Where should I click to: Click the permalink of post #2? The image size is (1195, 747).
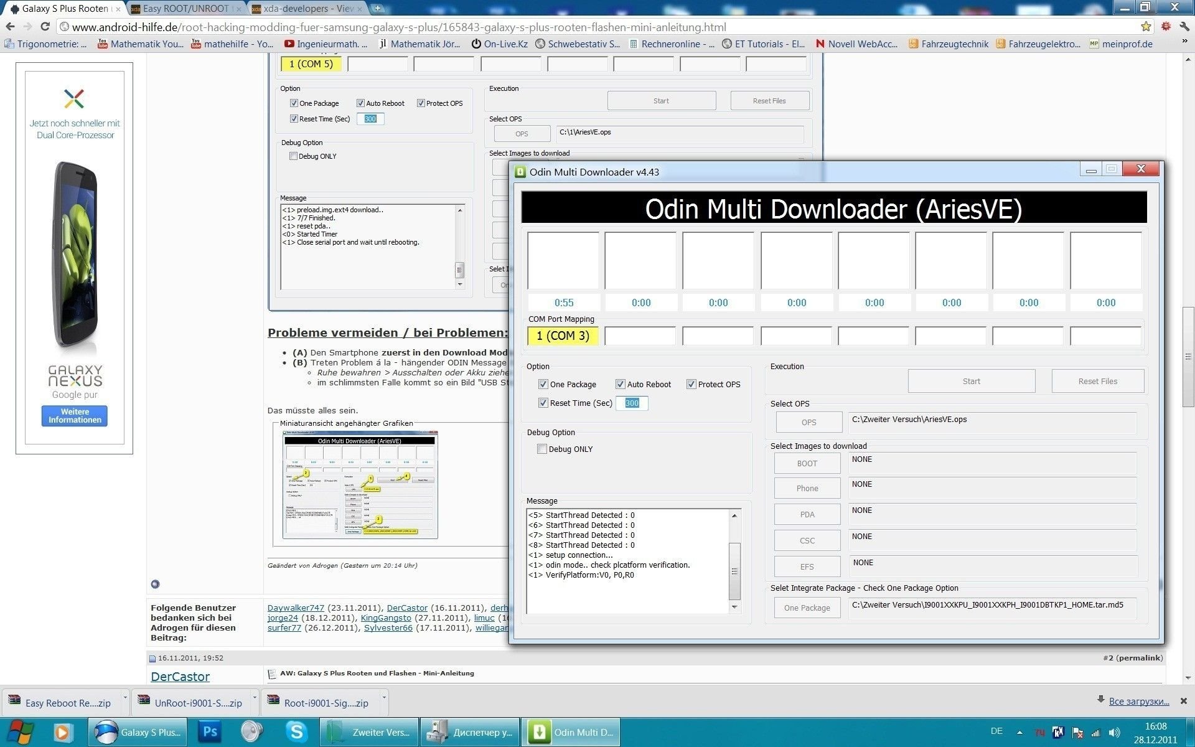click(x=1139, y=657)
